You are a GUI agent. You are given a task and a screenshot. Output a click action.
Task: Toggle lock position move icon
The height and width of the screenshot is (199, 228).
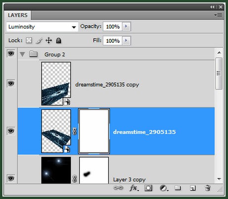[48, 40]
